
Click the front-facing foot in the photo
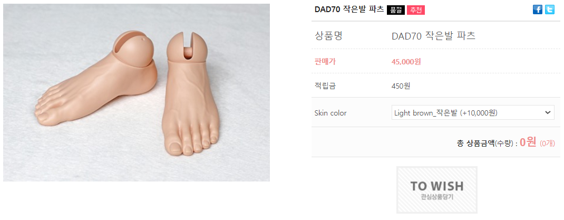coord(190,93)
